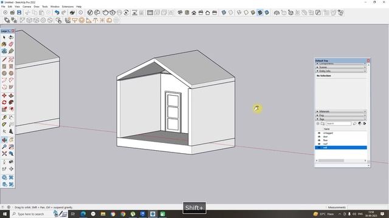
Task: Select the arrow Select tool
Action: (x=4, y=38)
